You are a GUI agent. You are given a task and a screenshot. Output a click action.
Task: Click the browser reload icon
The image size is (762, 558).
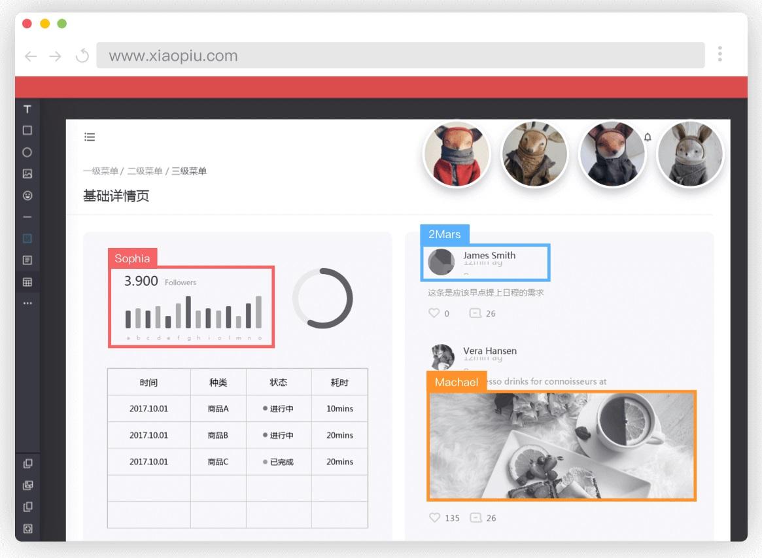[82, 56]
